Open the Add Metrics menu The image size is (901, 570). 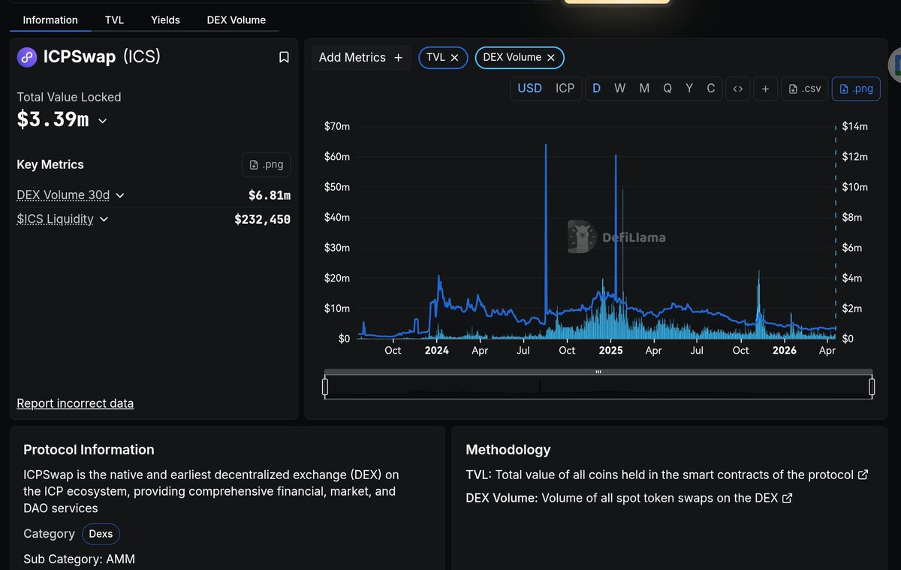pyautogui.click(x=361, y=58)
